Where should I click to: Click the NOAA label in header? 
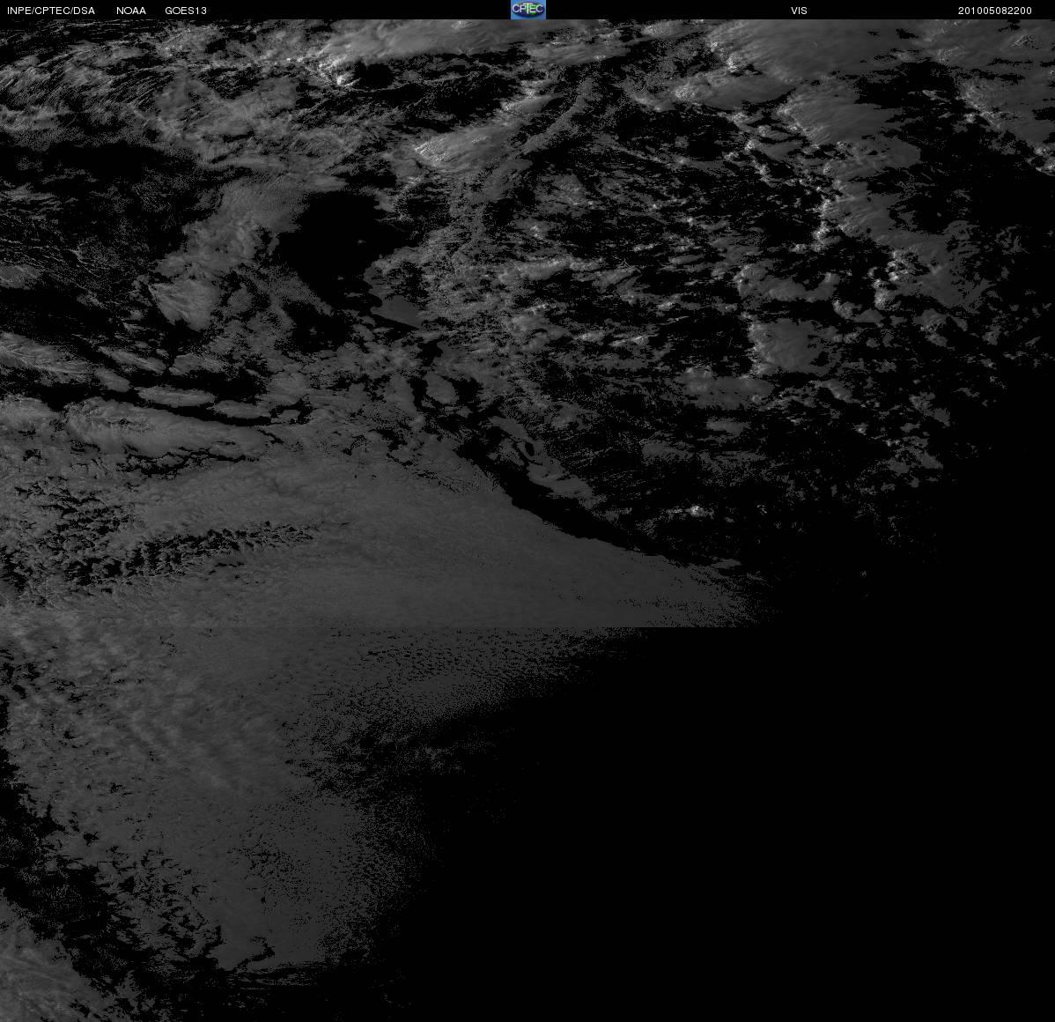click(x=131, y=11)
